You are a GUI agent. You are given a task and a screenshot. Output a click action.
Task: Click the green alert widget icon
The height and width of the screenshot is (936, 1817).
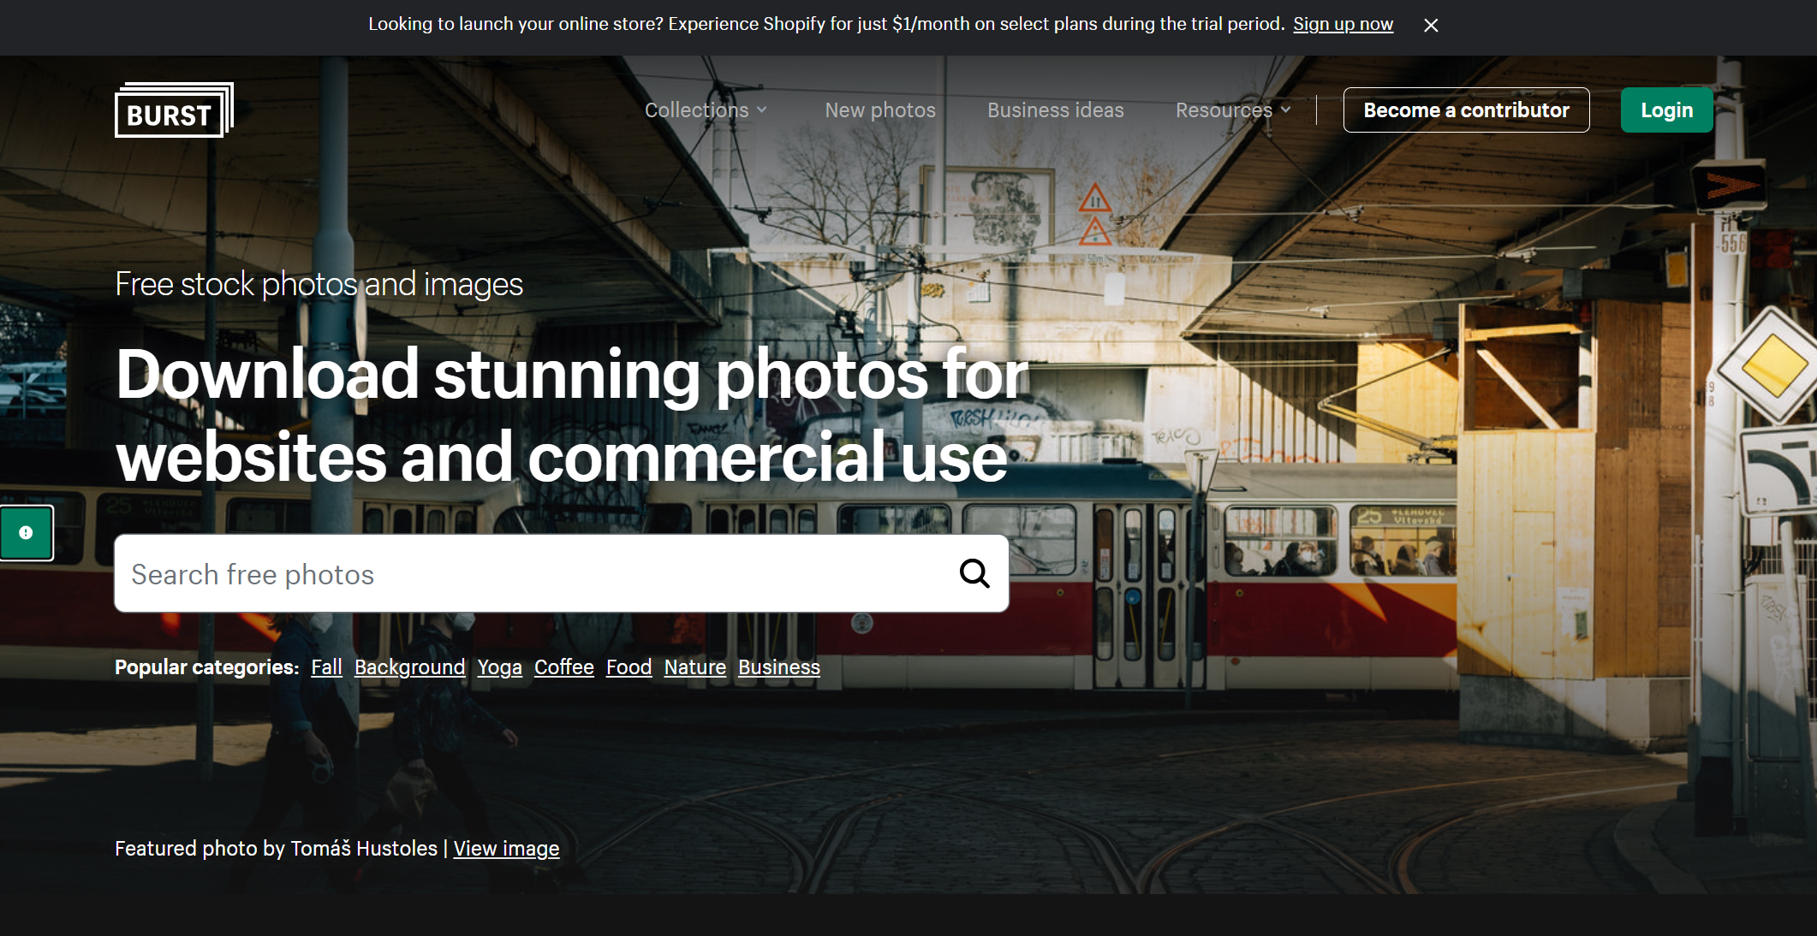pyautogui.click(x=27, y=533)
